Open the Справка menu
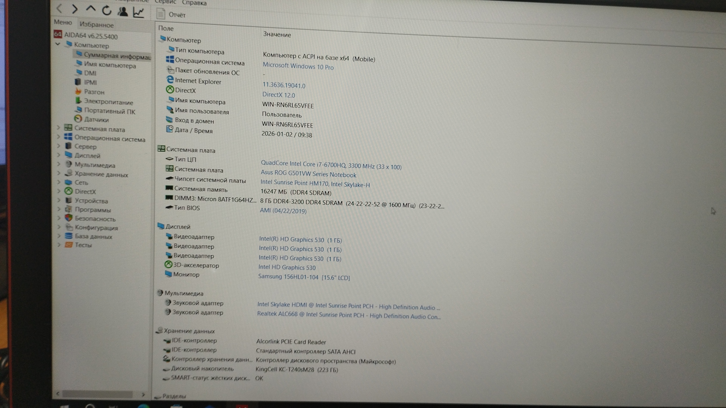 (x=194, y=3)
